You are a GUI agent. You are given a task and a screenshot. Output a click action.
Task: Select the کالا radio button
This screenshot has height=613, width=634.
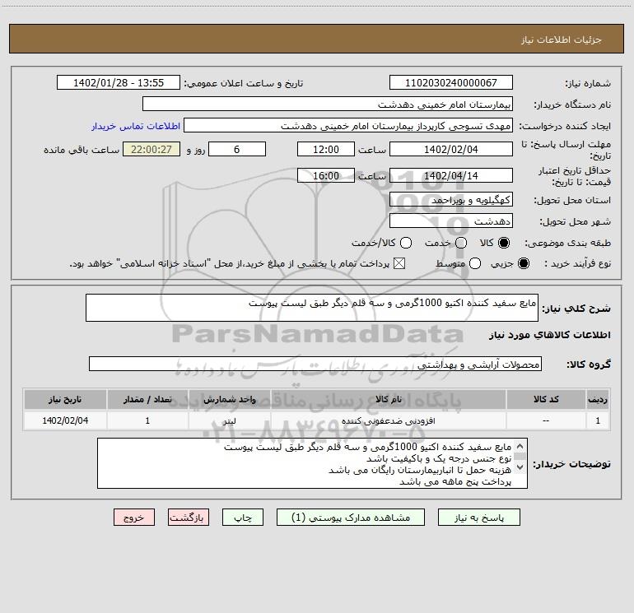coord(504,243)
